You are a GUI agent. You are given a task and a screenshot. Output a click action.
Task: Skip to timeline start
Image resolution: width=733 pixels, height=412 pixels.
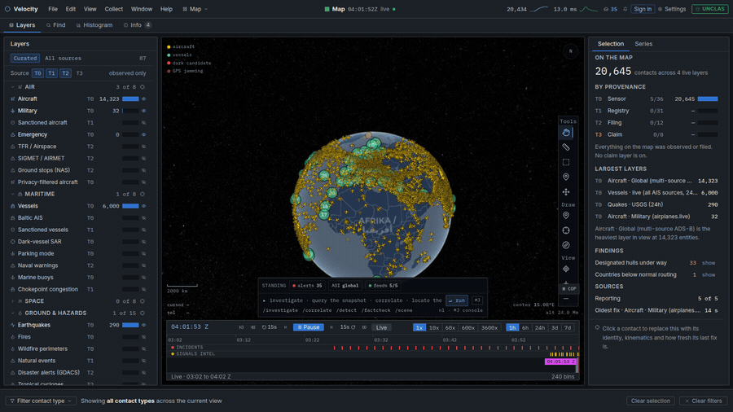241,327
